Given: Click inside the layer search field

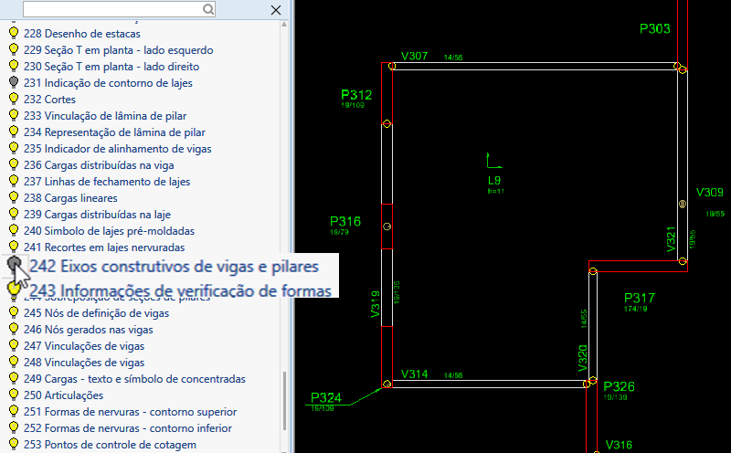Looking at the screenshot, I should 110,9.
